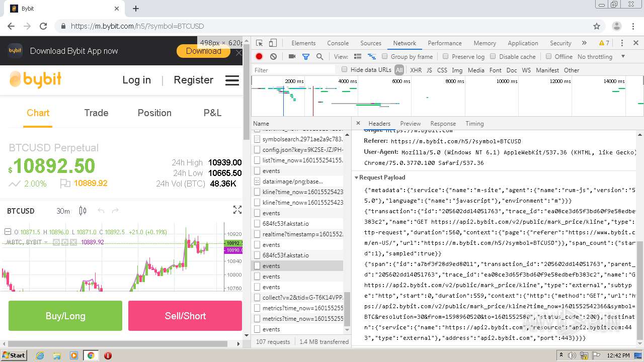Filter requests by WS type
The height and width of the screenshot is (362, 644).
click(526, 70)
